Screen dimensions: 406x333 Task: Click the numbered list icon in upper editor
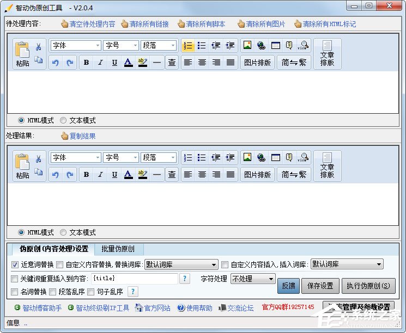tap(187, 46)
